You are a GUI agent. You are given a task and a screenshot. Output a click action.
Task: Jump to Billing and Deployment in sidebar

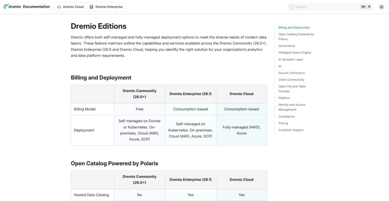[294, 28]
